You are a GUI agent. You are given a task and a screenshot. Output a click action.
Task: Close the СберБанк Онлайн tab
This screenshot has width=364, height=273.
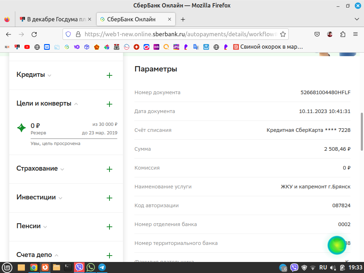tap(170, 19)
